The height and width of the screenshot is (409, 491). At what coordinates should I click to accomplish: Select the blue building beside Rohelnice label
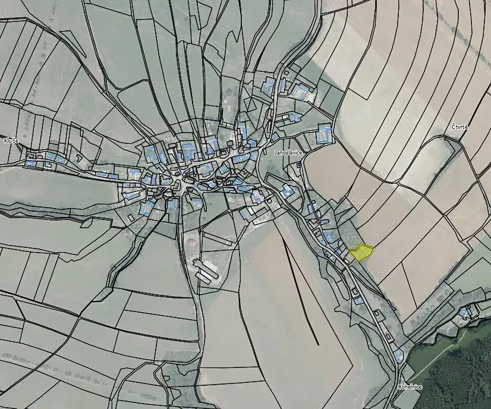[398, 356]
